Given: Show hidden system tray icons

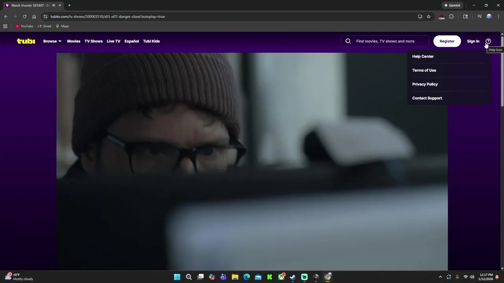Looking at the screenshot, I should 440,277.
